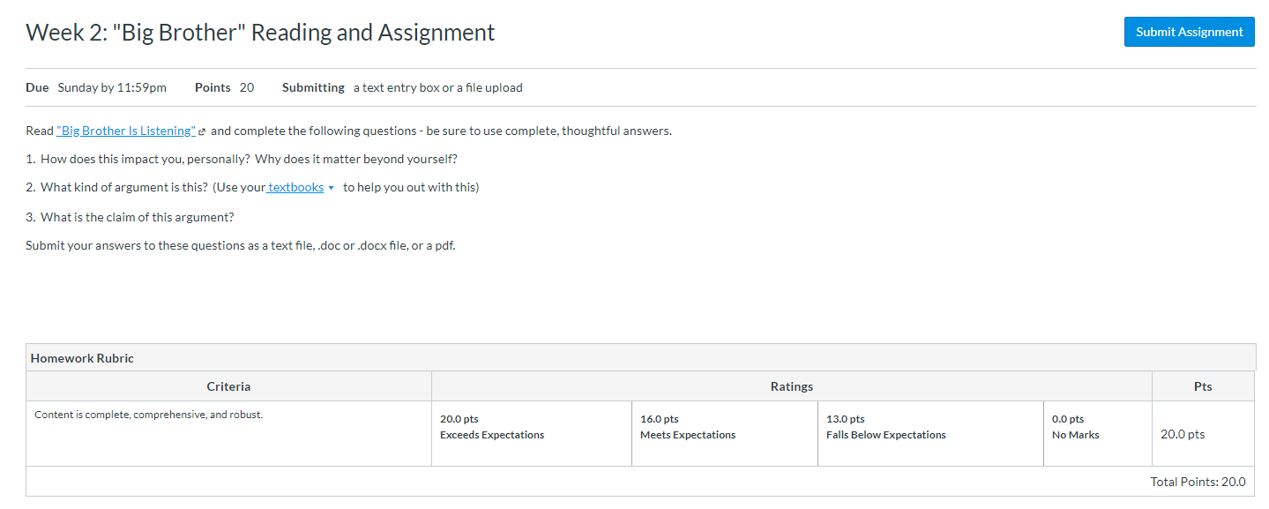This screenshot has width=1269, height=509.
Task: Select the No Marks rating cell
Action: tap(1098, 433)
